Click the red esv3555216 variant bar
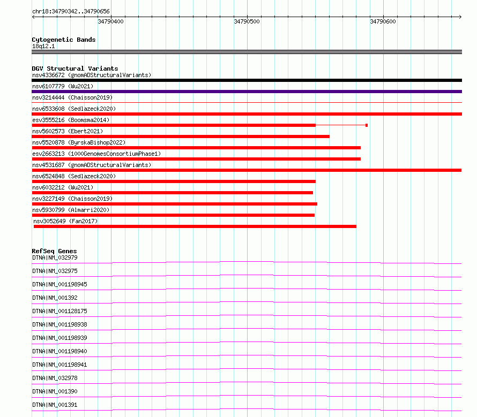The image size is (477, 417). tap(174, 125)
